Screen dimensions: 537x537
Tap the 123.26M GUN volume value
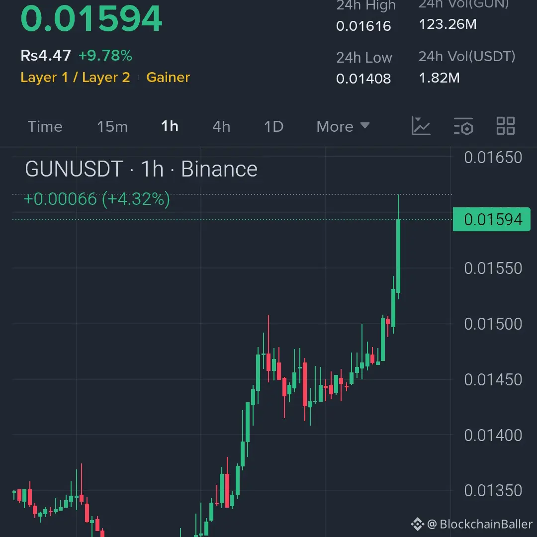(447, 24)
